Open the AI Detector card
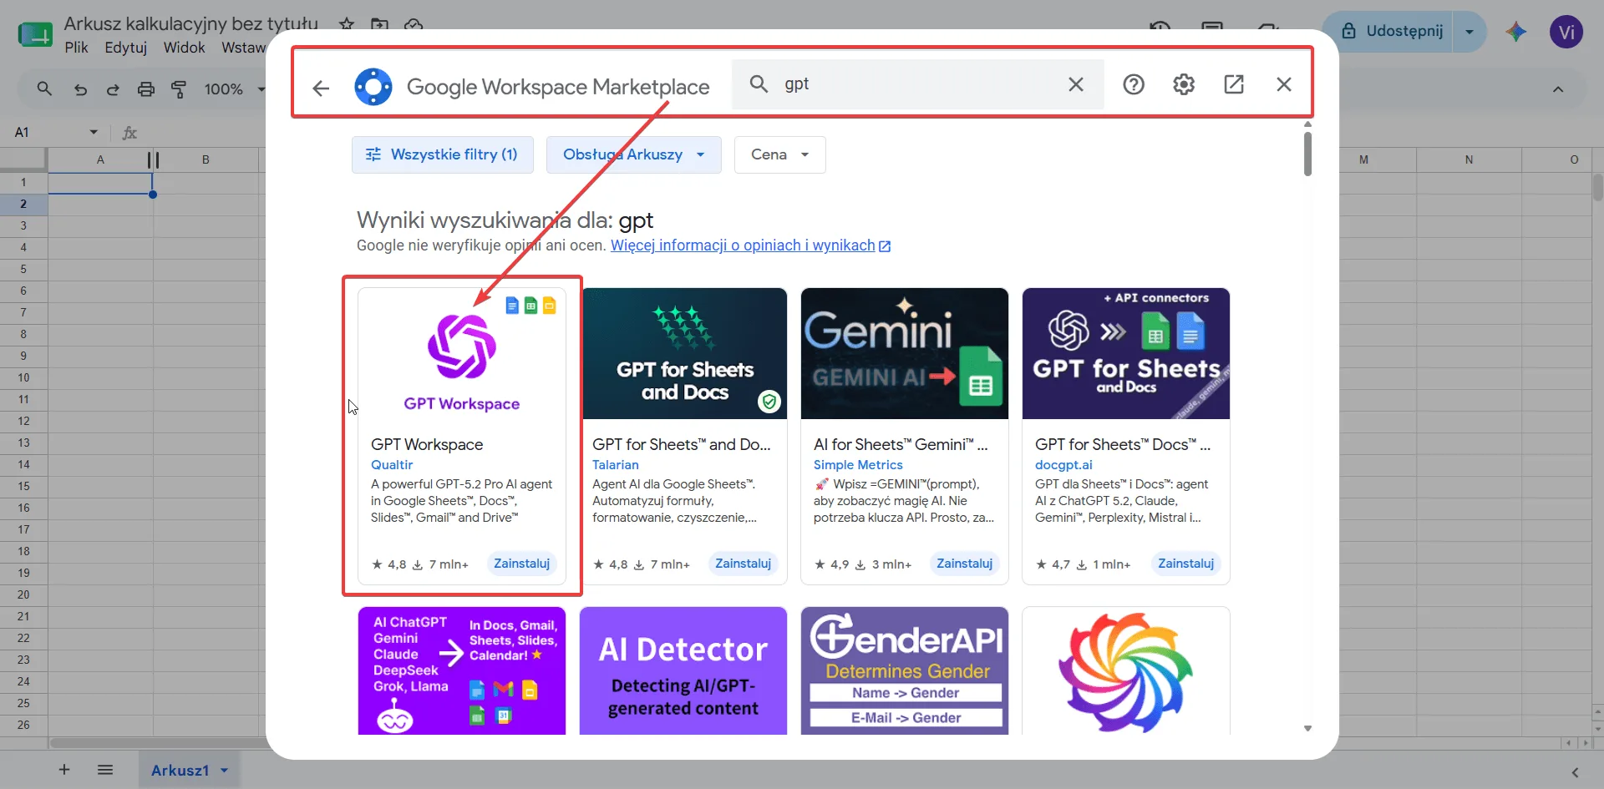The height and width of the screenshot is (789, 1604). pos(683,670)
